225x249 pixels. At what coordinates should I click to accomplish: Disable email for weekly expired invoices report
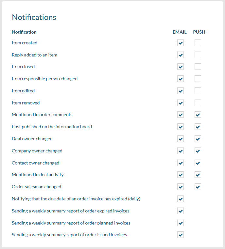[x=181, y=211]
